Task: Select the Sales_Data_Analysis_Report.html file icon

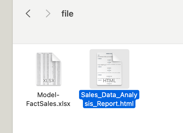Action: [x=109, y=69]
